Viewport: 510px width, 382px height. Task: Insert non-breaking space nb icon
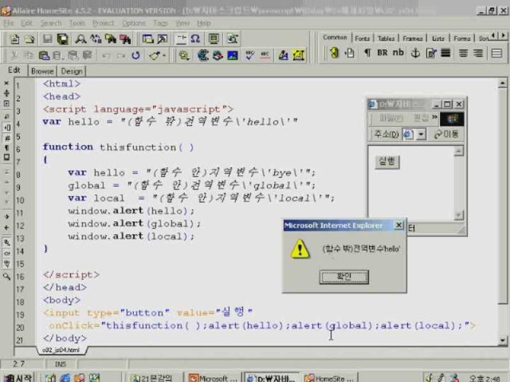(x=398, y=53)
